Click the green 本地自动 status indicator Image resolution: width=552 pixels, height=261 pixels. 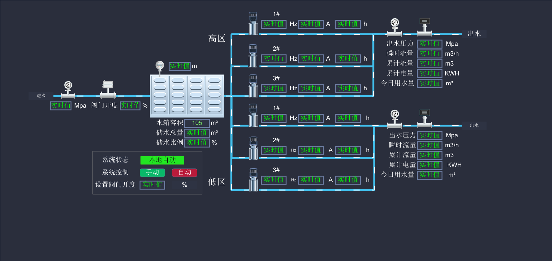[162, 160]
